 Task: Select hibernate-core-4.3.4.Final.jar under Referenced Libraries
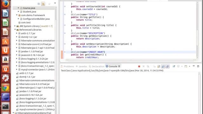click(x=36, y=44)
